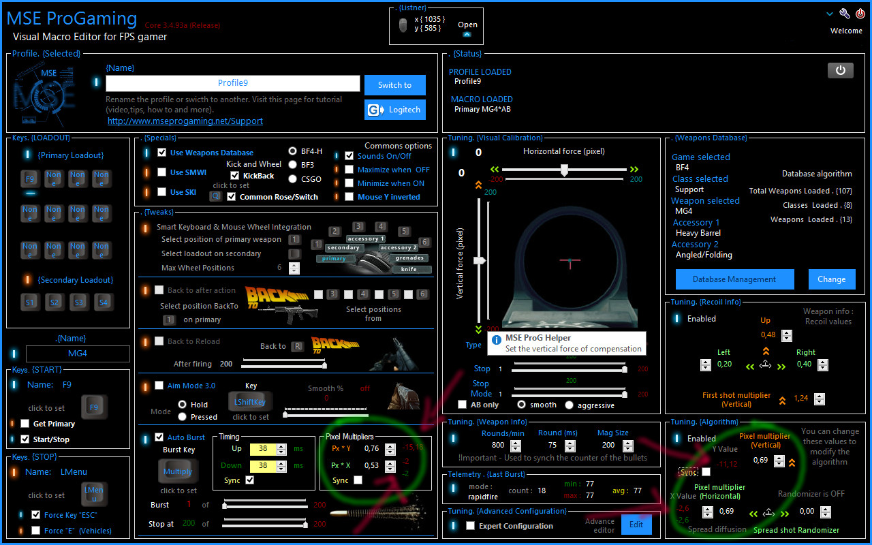Enable Use SKI checkbox
872x545 pixels.
161,192
